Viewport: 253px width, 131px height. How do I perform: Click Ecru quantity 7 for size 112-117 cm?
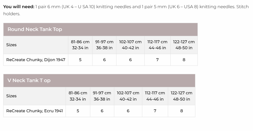pyautogui.click(x=155, y=111)
